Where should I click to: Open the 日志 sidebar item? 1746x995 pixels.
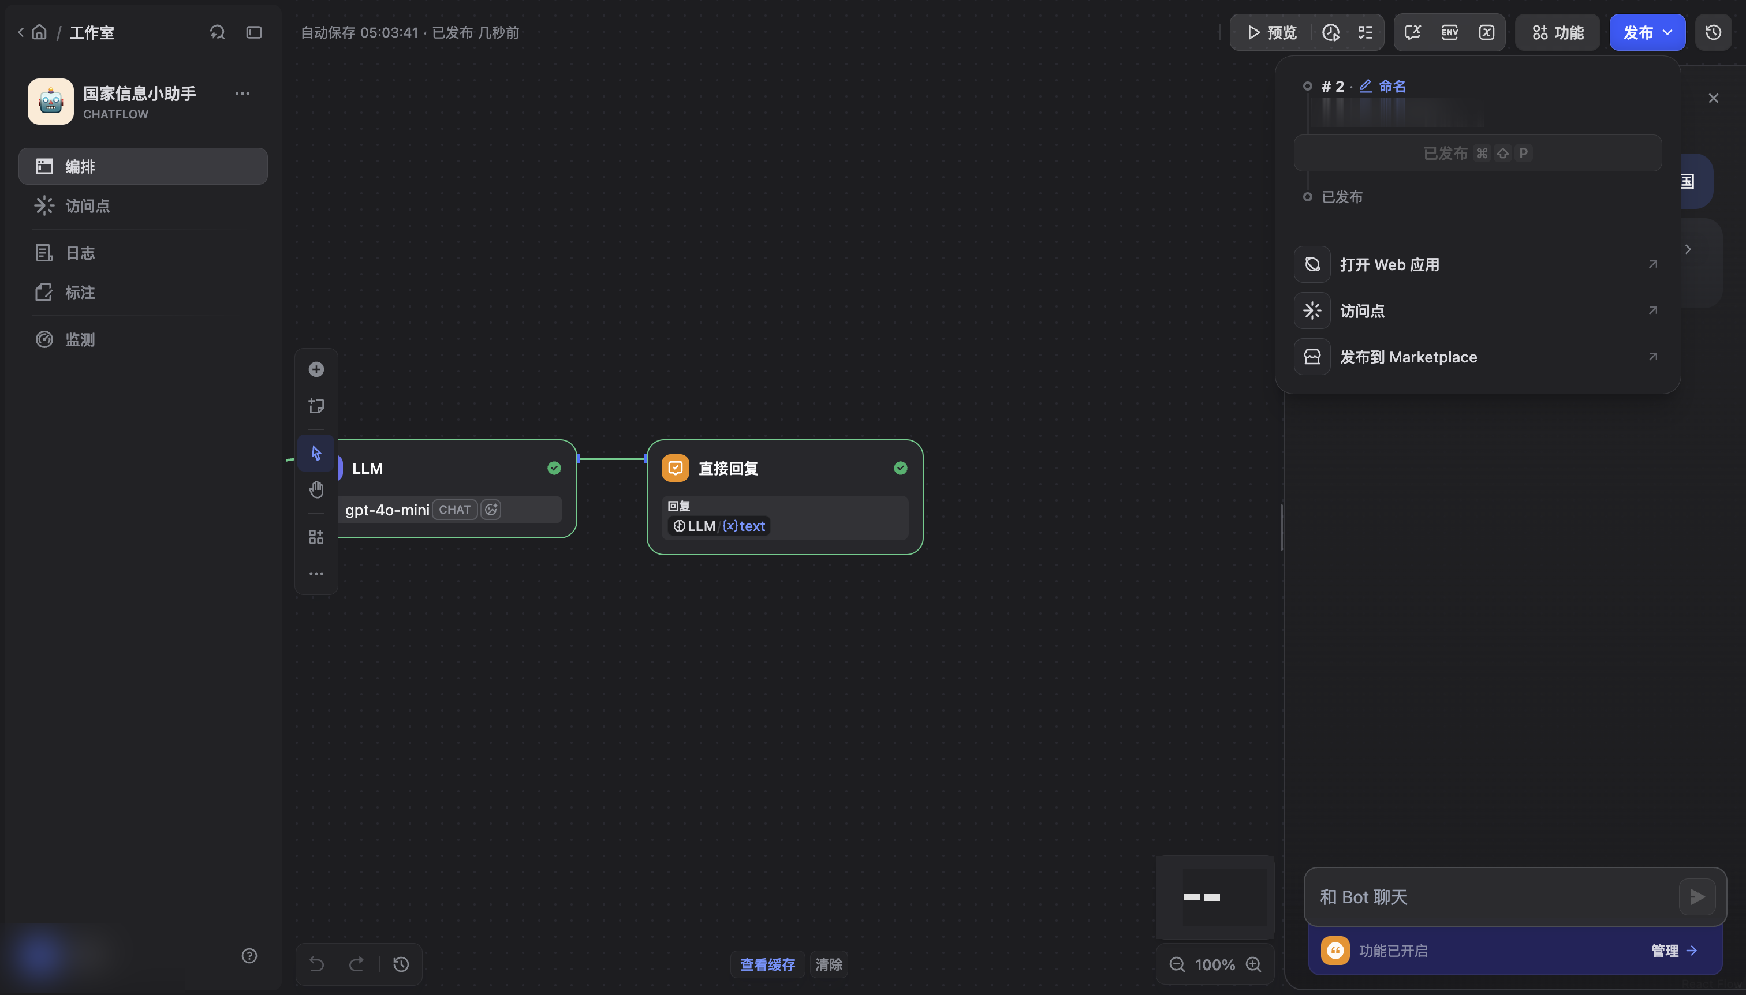pyautogui.click(x=143, y=253)
